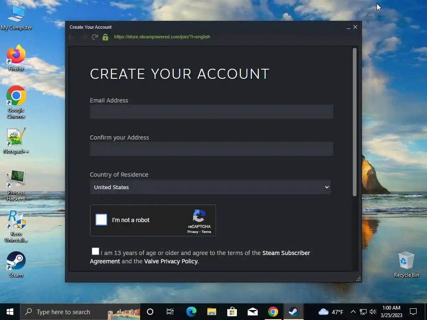Launch Microsoft Edge from taskbar
427x320 pixels.
(191, 312)
